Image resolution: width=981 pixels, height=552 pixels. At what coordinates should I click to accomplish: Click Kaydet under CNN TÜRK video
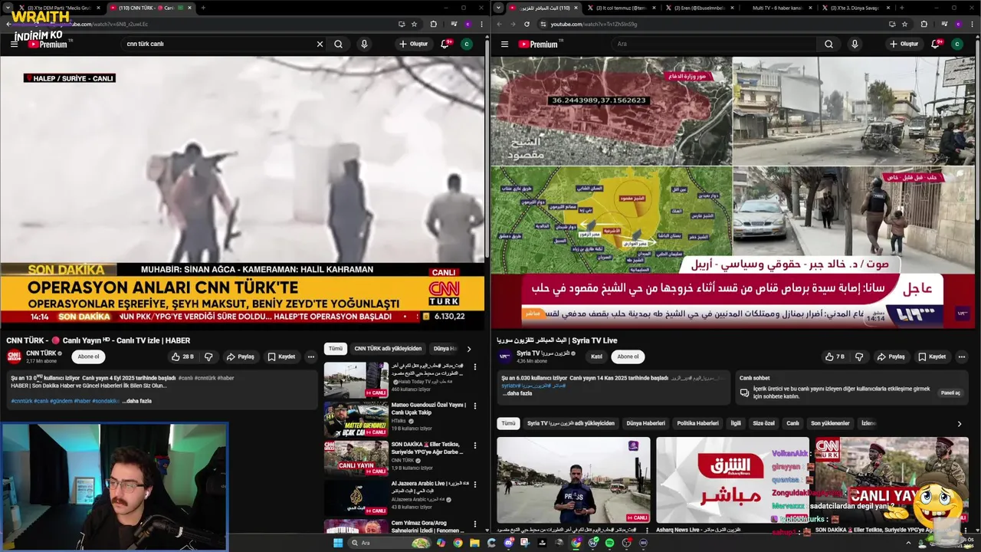tap(281, 356)
